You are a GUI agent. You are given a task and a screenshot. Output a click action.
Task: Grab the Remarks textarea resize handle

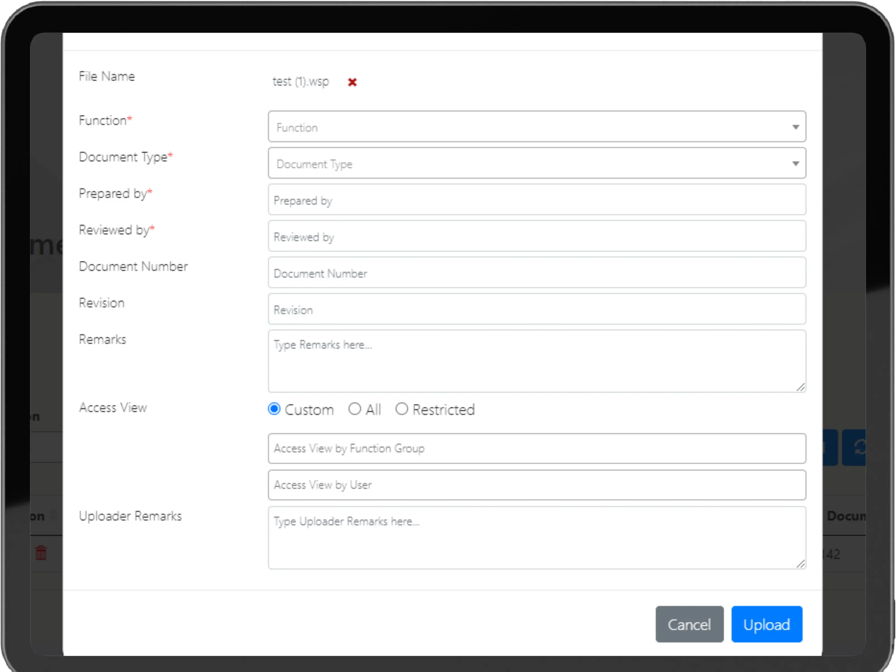pyautogui.click(x=801, y=387)
